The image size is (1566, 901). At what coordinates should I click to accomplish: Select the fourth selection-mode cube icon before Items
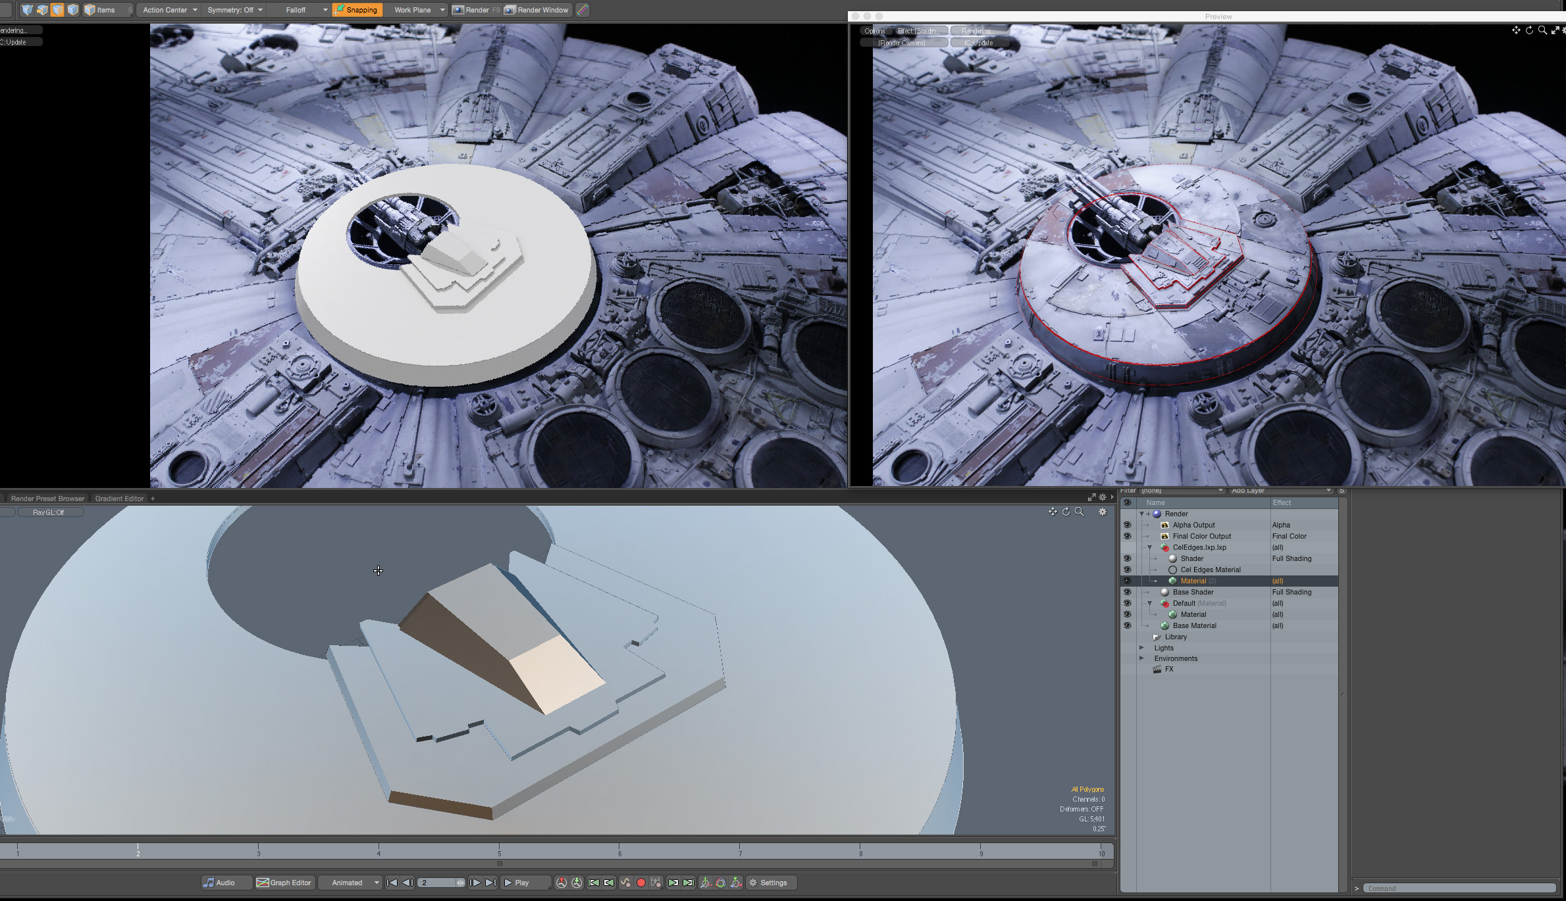[x=73, y=10]
